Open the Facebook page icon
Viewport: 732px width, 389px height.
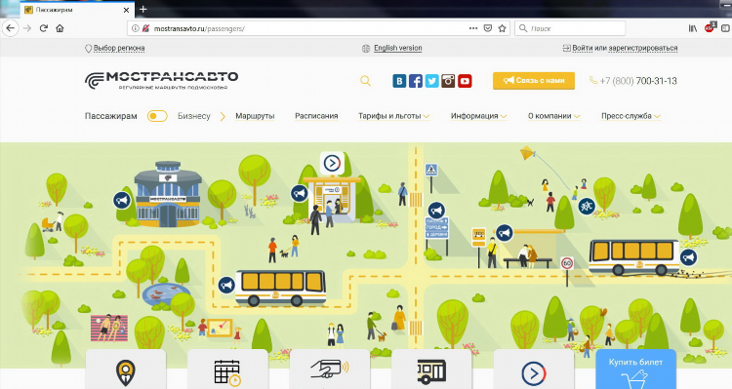[x=416, y=81]
